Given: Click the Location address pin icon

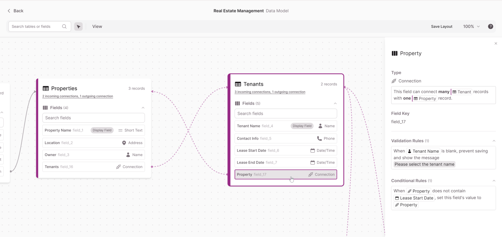Looking at the screenshot, I should (x=124, y=143).
